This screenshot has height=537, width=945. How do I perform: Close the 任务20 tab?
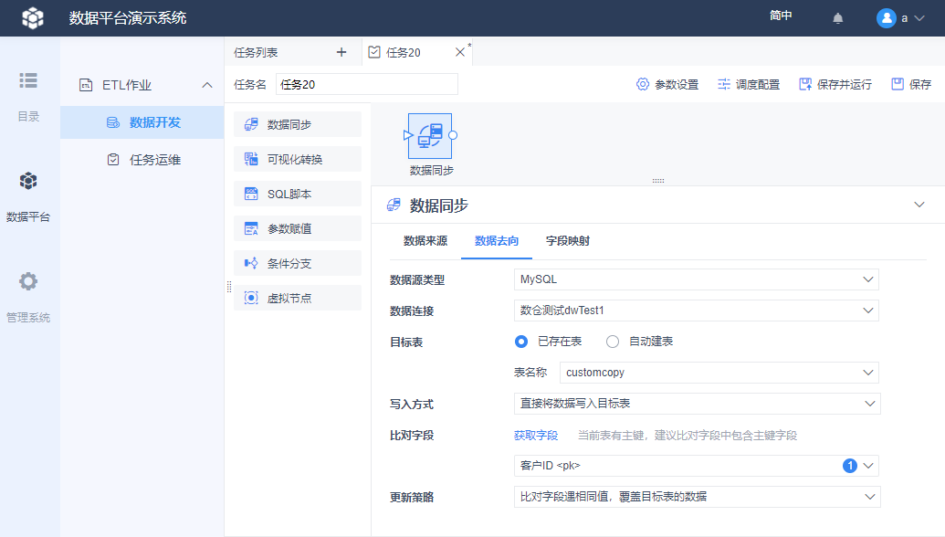[460, 52]
